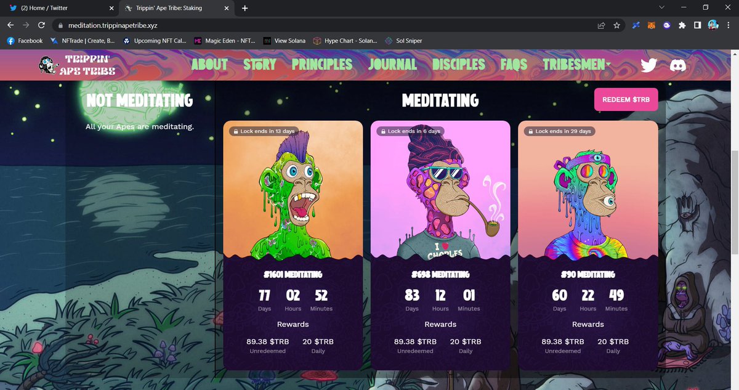
Task: Click the Trippin' Ape Tribe logo
Action: [x=77, y=65]
